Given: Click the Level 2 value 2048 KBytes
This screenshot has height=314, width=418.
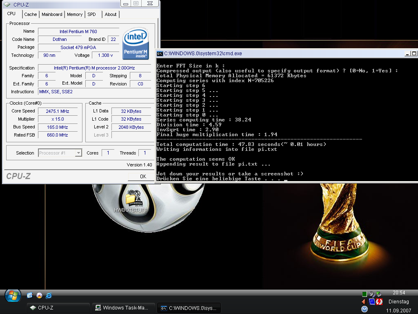Looking at the screenshot, I should click(x=131, y=127).
